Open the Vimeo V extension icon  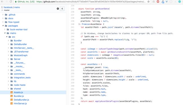point(167,2)
